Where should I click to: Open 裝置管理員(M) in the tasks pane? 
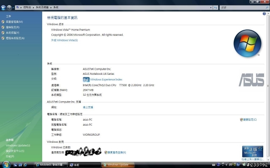14,22
